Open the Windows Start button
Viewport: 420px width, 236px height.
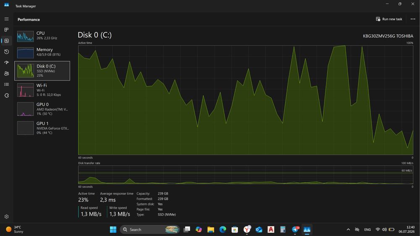point(113,230)
